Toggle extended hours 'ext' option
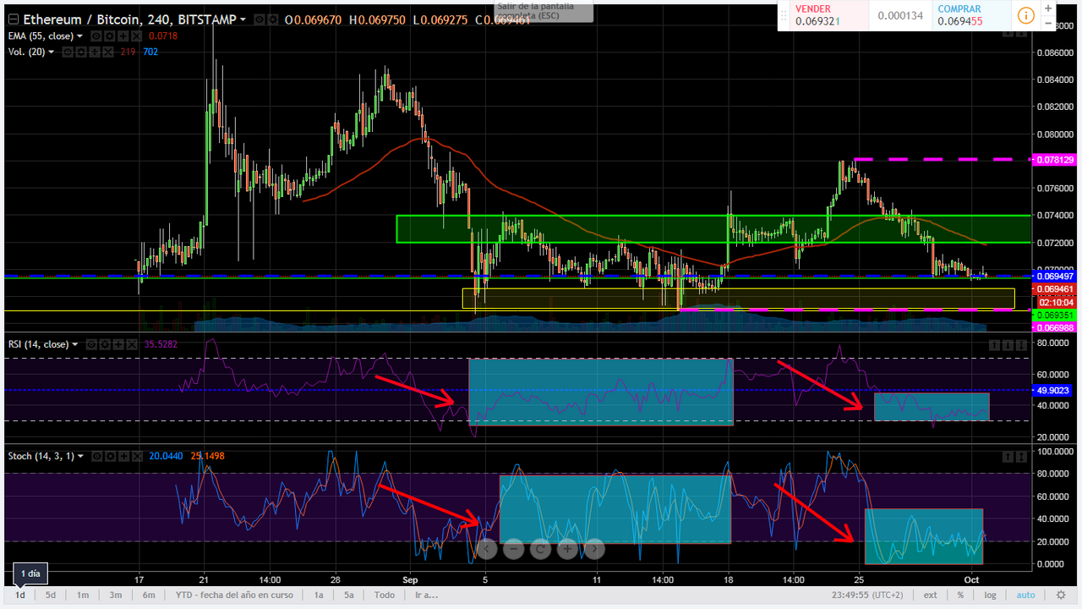The height and width of the screenshot is (609, 1082). [x=930, y=595]
